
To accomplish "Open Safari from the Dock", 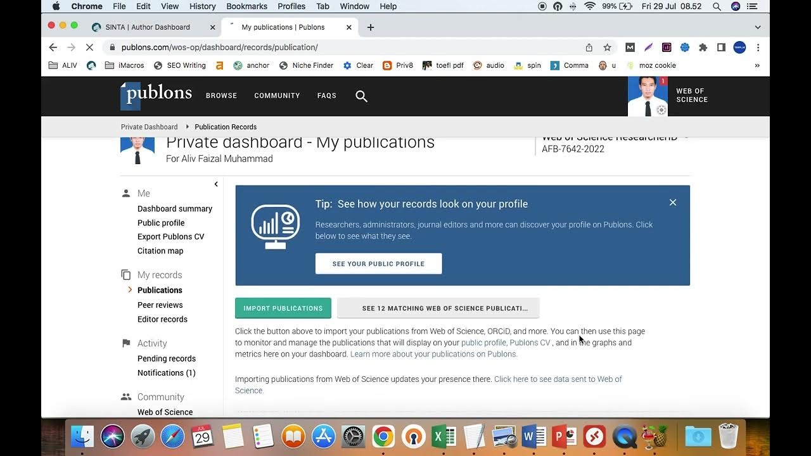I will 172,436.
